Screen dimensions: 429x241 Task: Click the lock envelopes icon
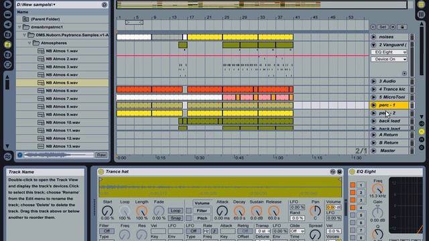tap(402, 27)
